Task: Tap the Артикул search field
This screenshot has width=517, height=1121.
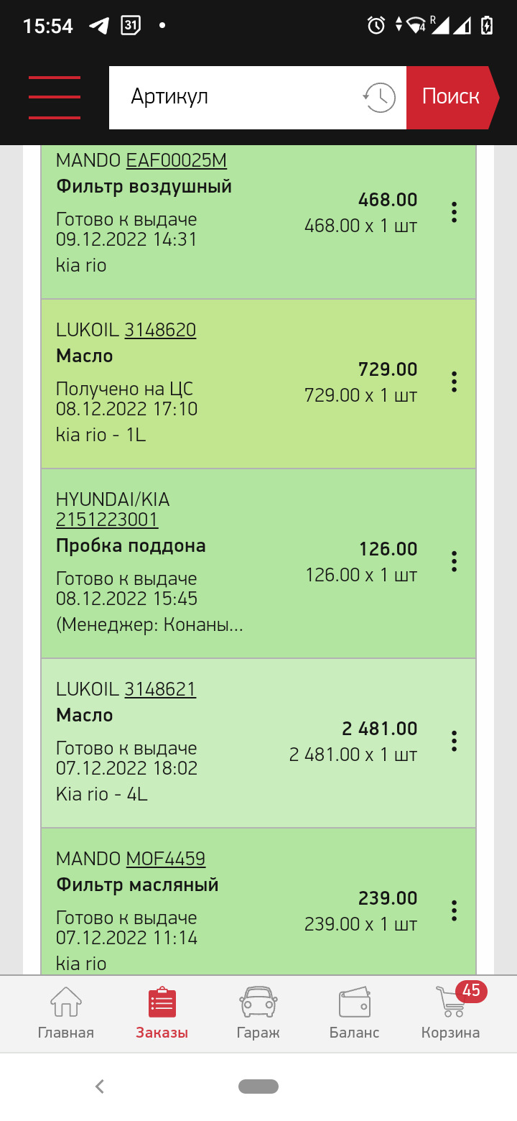Action: [x=237, y=97]
